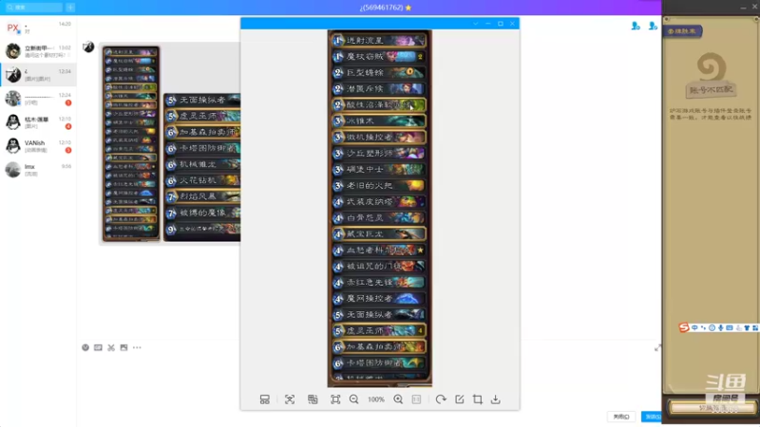
Task: Click the 1:1 original size icon
Action: (416, 399)
